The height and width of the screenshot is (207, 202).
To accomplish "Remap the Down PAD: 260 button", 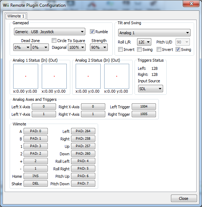I will 83,154.
